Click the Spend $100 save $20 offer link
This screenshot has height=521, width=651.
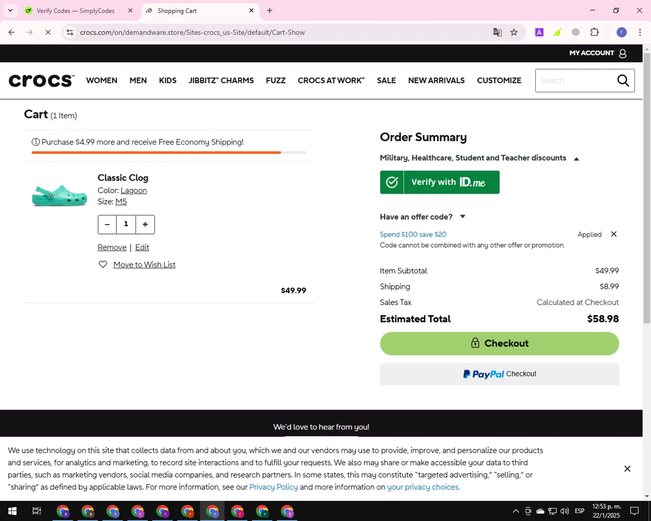tap(413, 234)
